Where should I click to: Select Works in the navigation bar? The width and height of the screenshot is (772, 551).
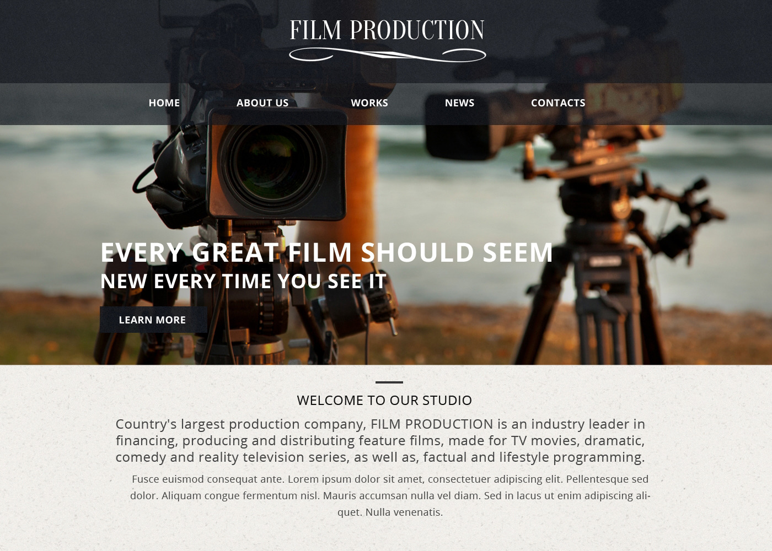(369, 103)
